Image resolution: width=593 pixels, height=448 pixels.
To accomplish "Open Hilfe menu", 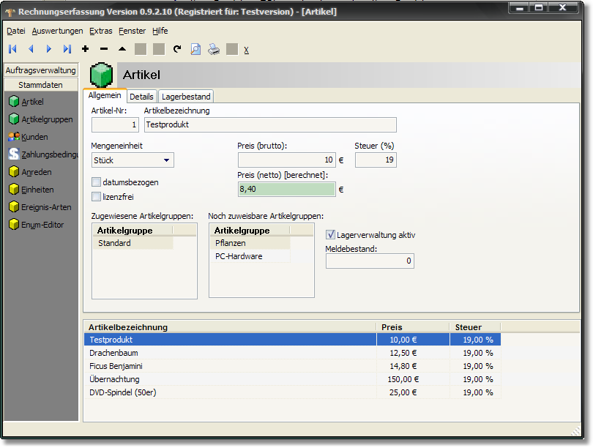I will click(x=160, y=31).
